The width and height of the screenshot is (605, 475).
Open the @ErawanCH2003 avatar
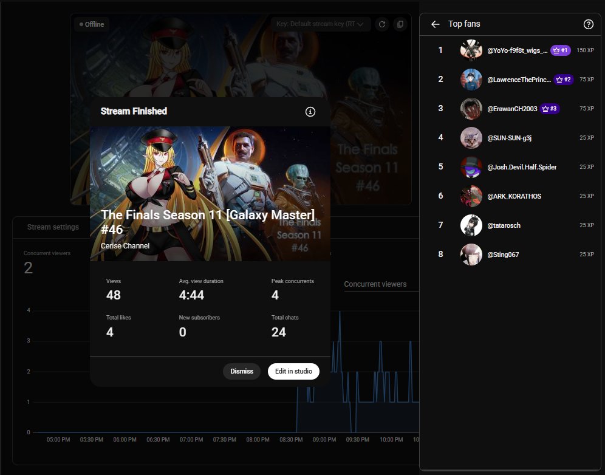tap(471, 109)
